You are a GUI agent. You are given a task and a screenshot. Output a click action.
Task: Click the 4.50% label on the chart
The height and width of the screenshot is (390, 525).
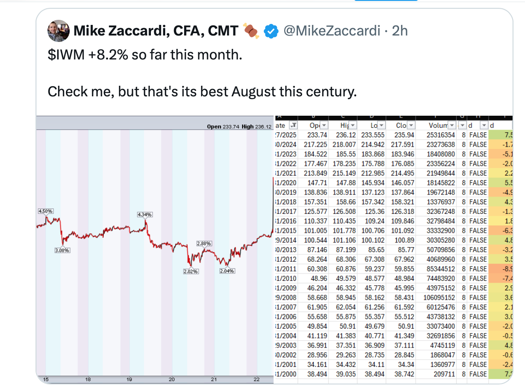point(45,211)
